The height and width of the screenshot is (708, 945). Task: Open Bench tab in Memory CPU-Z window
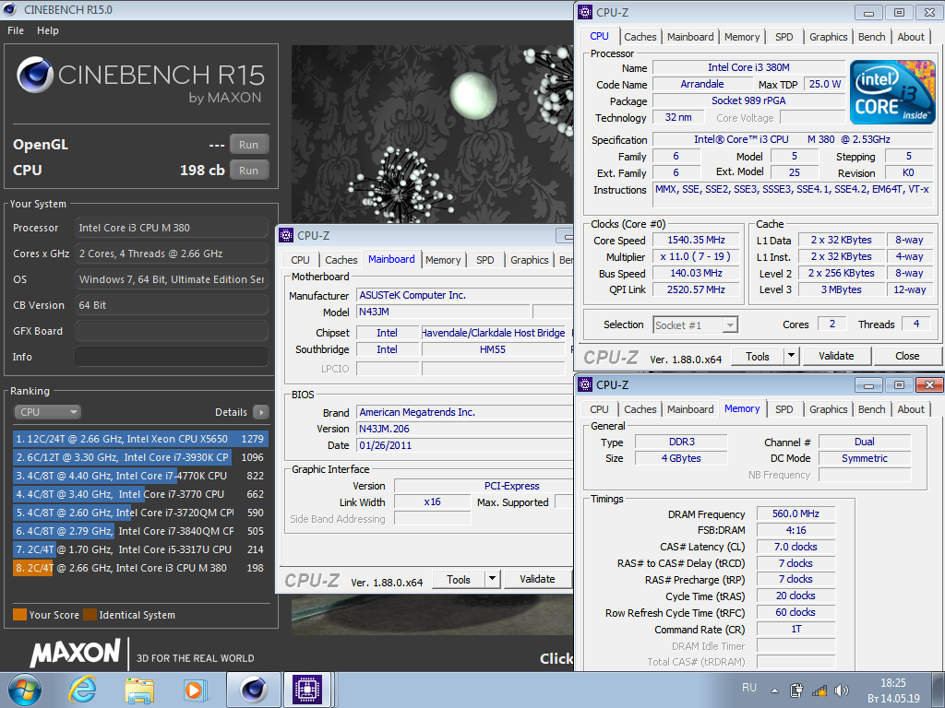tap(871, 409)
